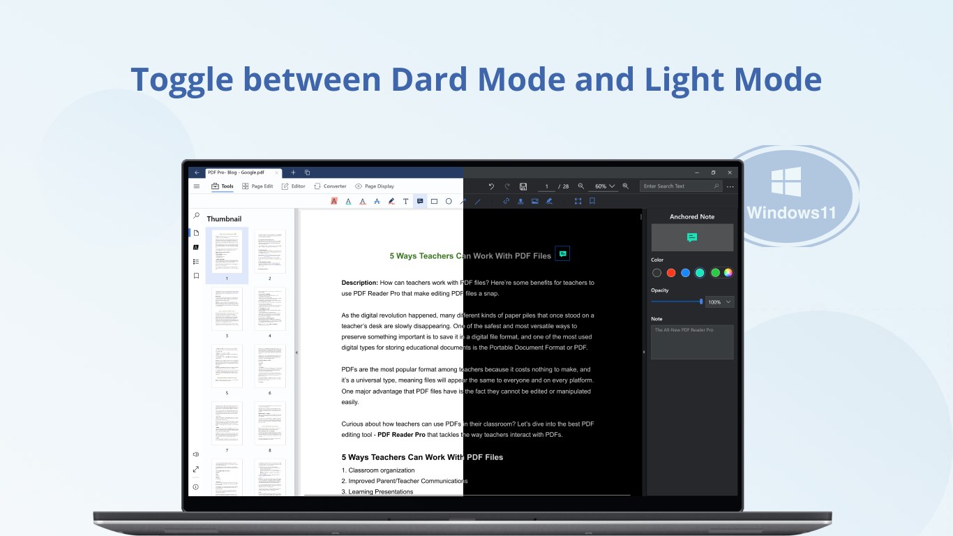The height and width of the screenshot is (536, 953).
Task: Pick the teal color swatch
Action: [x=700, y=273]
